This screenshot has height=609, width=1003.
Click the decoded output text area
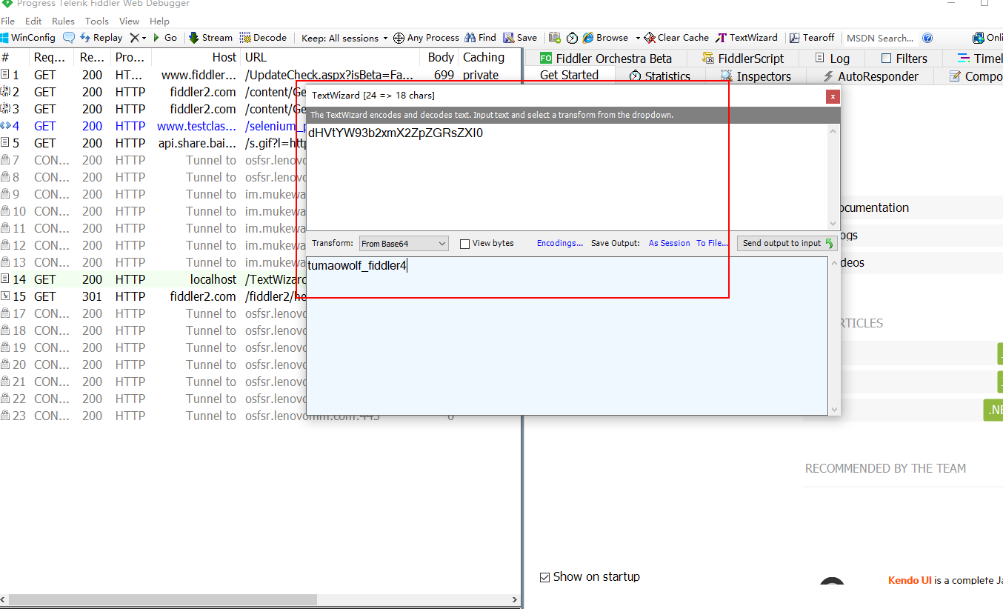coord(567,336)
